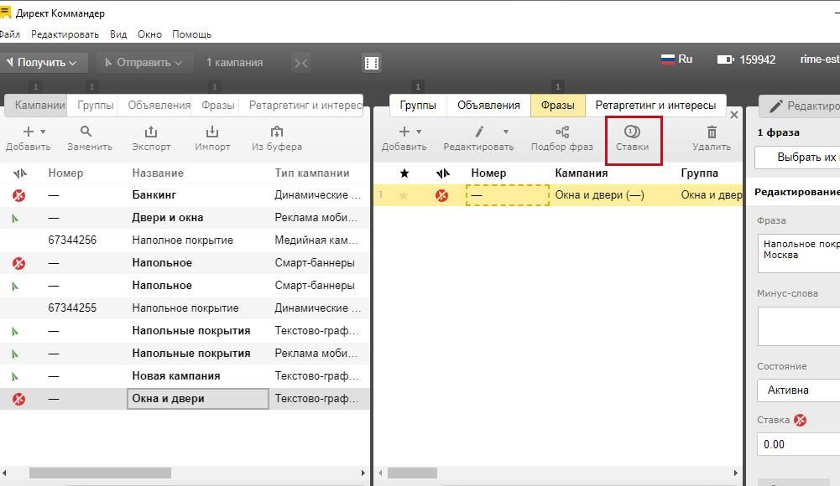Click error icon on Банкинг row
The height and width of the screenshot is (486, 840).
coord(18,196)
